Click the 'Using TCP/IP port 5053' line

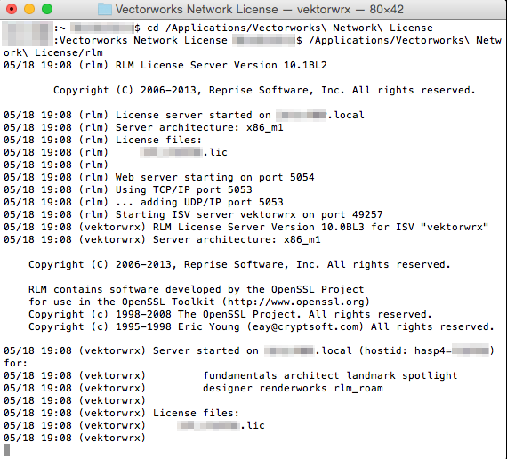pos(128,189)
